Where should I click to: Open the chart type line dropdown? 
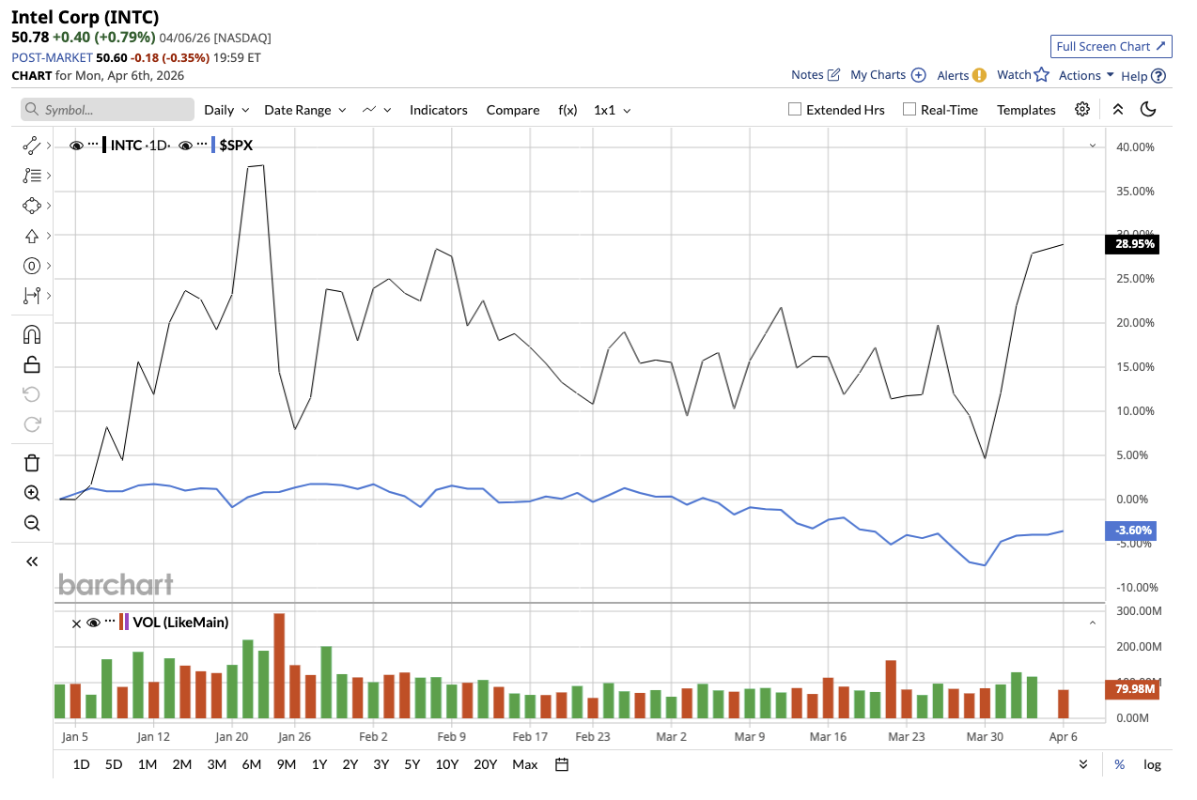[x=377, y=110]
